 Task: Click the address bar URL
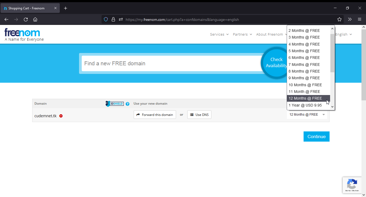182,20
